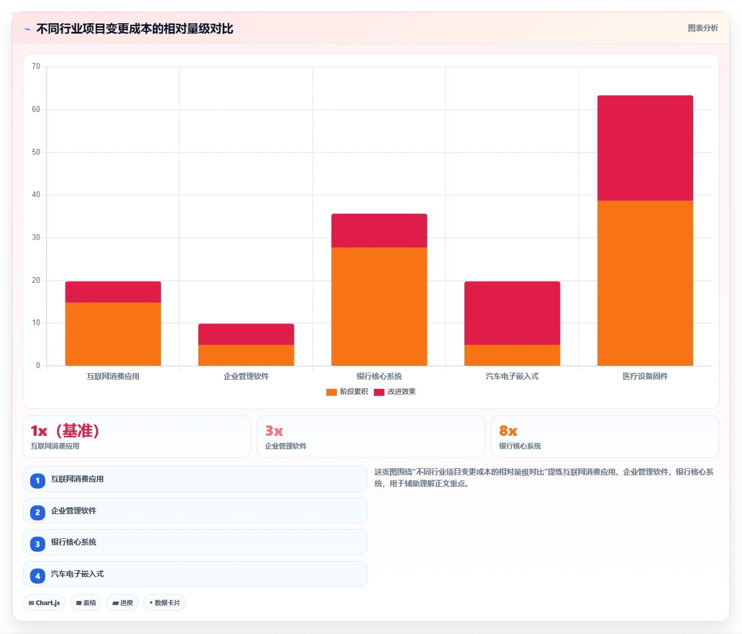Click the 表格 tag chip
This screenshot has width=742, height=634.
point(86,603)
